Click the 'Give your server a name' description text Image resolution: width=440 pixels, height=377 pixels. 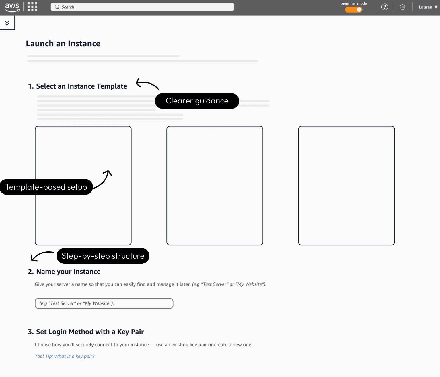151,284
